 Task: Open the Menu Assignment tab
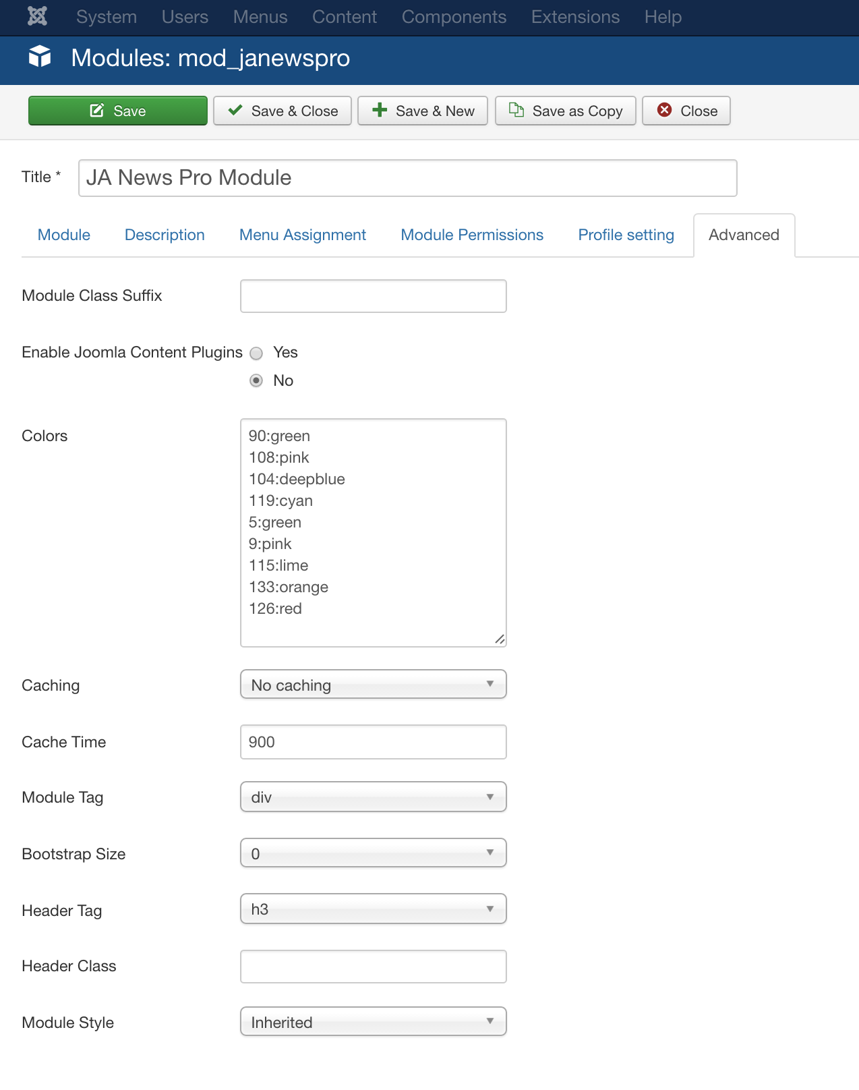[303, 235]
